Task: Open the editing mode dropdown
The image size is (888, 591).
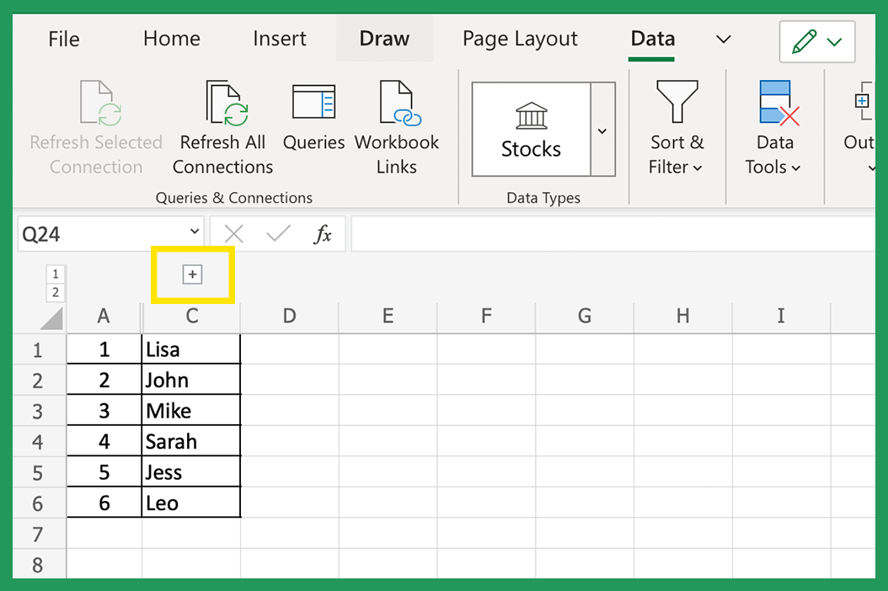Action: coord(832,40)
